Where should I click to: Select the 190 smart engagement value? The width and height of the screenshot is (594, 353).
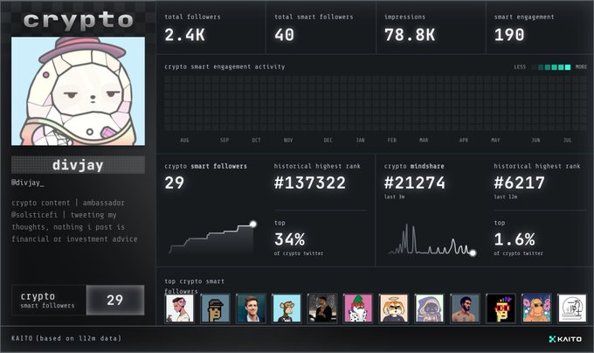509,35
